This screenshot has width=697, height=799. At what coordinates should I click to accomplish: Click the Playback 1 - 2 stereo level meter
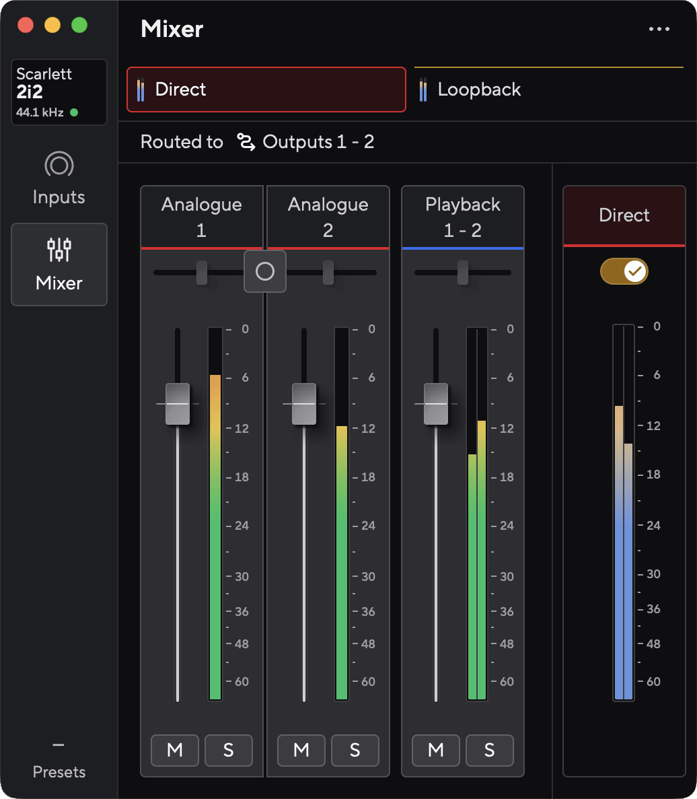tap(477, 514)
